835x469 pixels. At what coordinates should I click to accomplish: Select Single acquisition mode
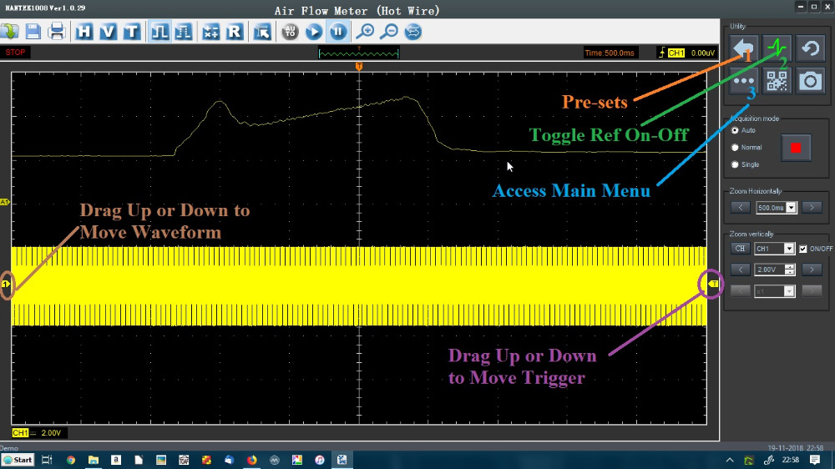[735, 164]
